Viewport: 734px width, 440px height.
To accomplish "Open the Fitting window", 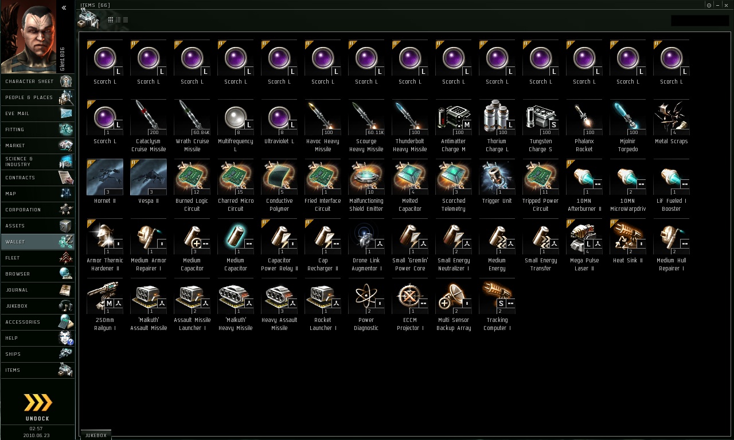I will [x=37, y=129].
